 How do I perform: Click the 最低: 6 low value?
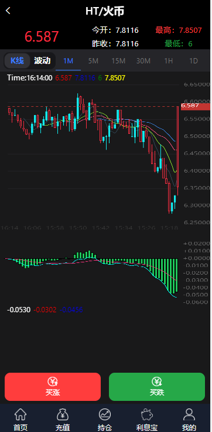[179, 44]
